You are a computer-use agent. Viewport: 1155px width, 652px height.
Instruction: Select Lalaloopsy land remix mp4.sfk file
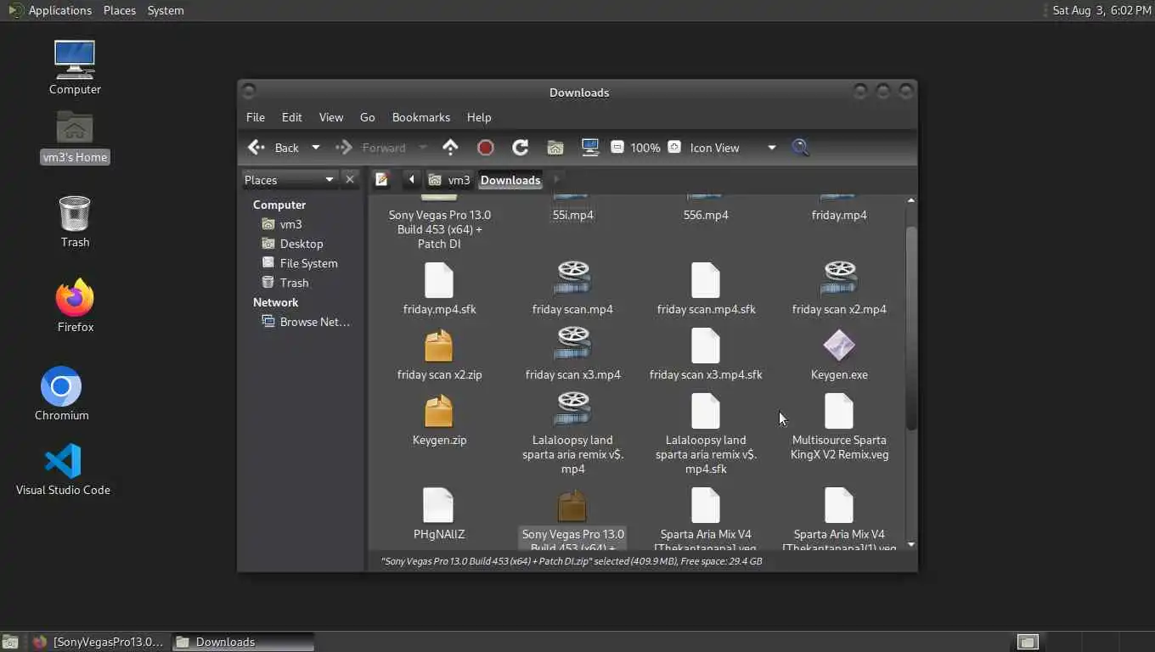click(x=706, y=411)
